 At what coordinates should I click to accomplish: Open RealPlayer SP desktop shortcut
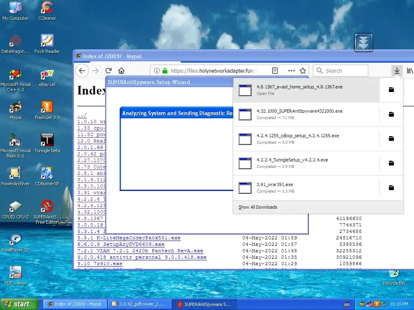coord(15,243)
